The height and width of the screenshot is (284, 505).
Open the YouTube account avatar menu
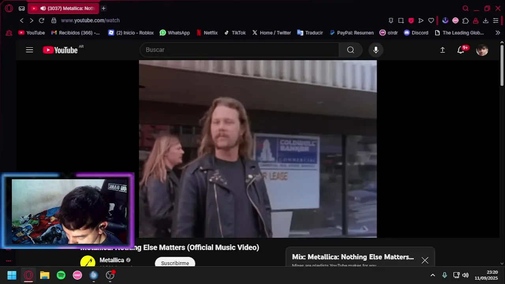tap(482, 50)
